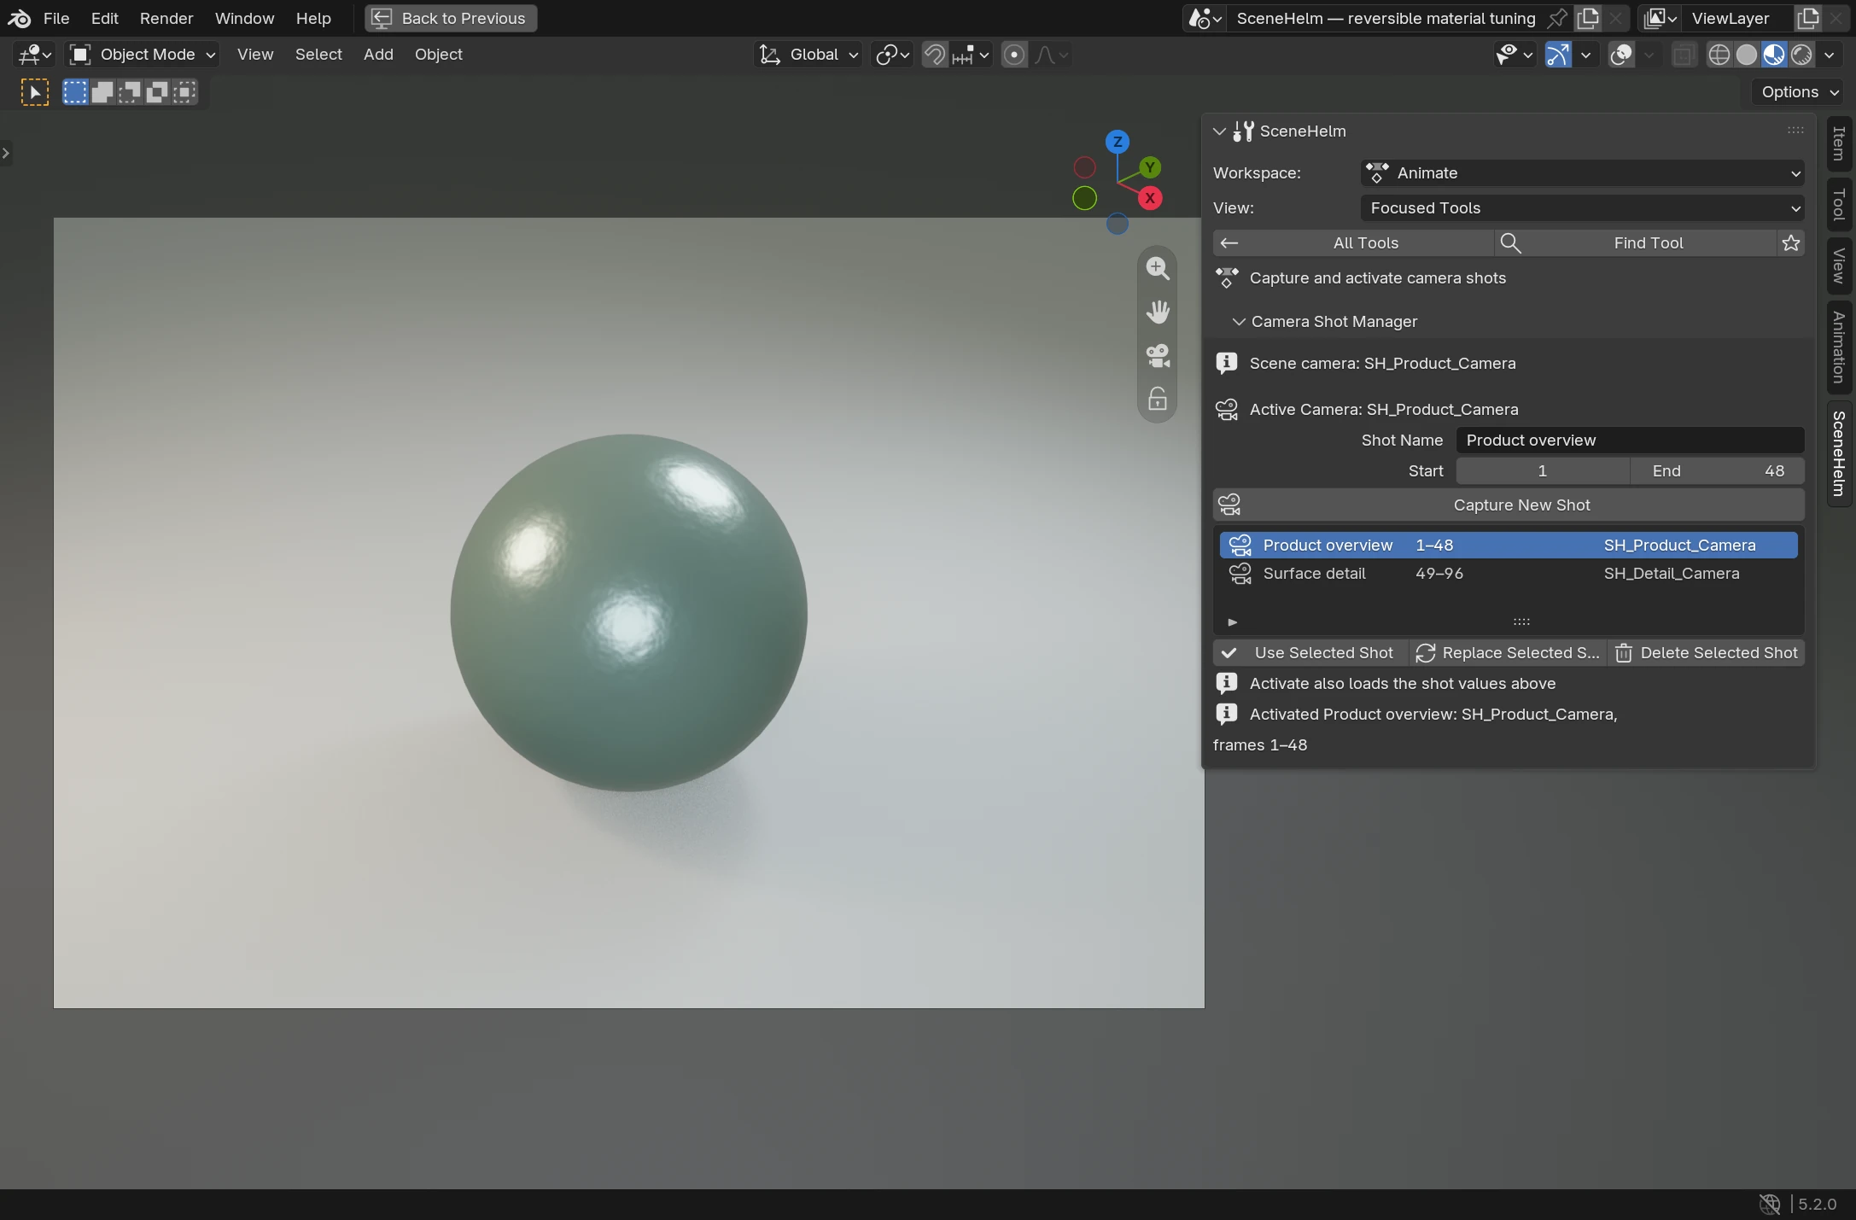Open the editor type selector icon
Image resolution: width=1856 pixels, height=1220 pixels.
pyautogui.click(x=35, y=55)
